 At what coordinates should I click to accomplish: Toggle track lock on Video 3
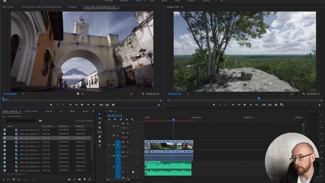point(114,126)
